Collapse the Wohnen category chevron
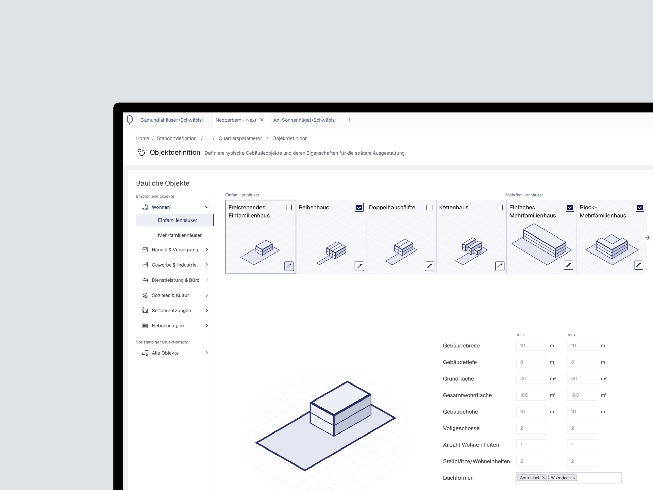 (207, 207)
